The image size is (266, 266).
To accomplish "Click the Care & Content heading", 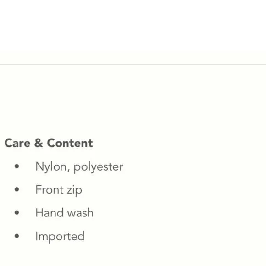I will [49, 143].
